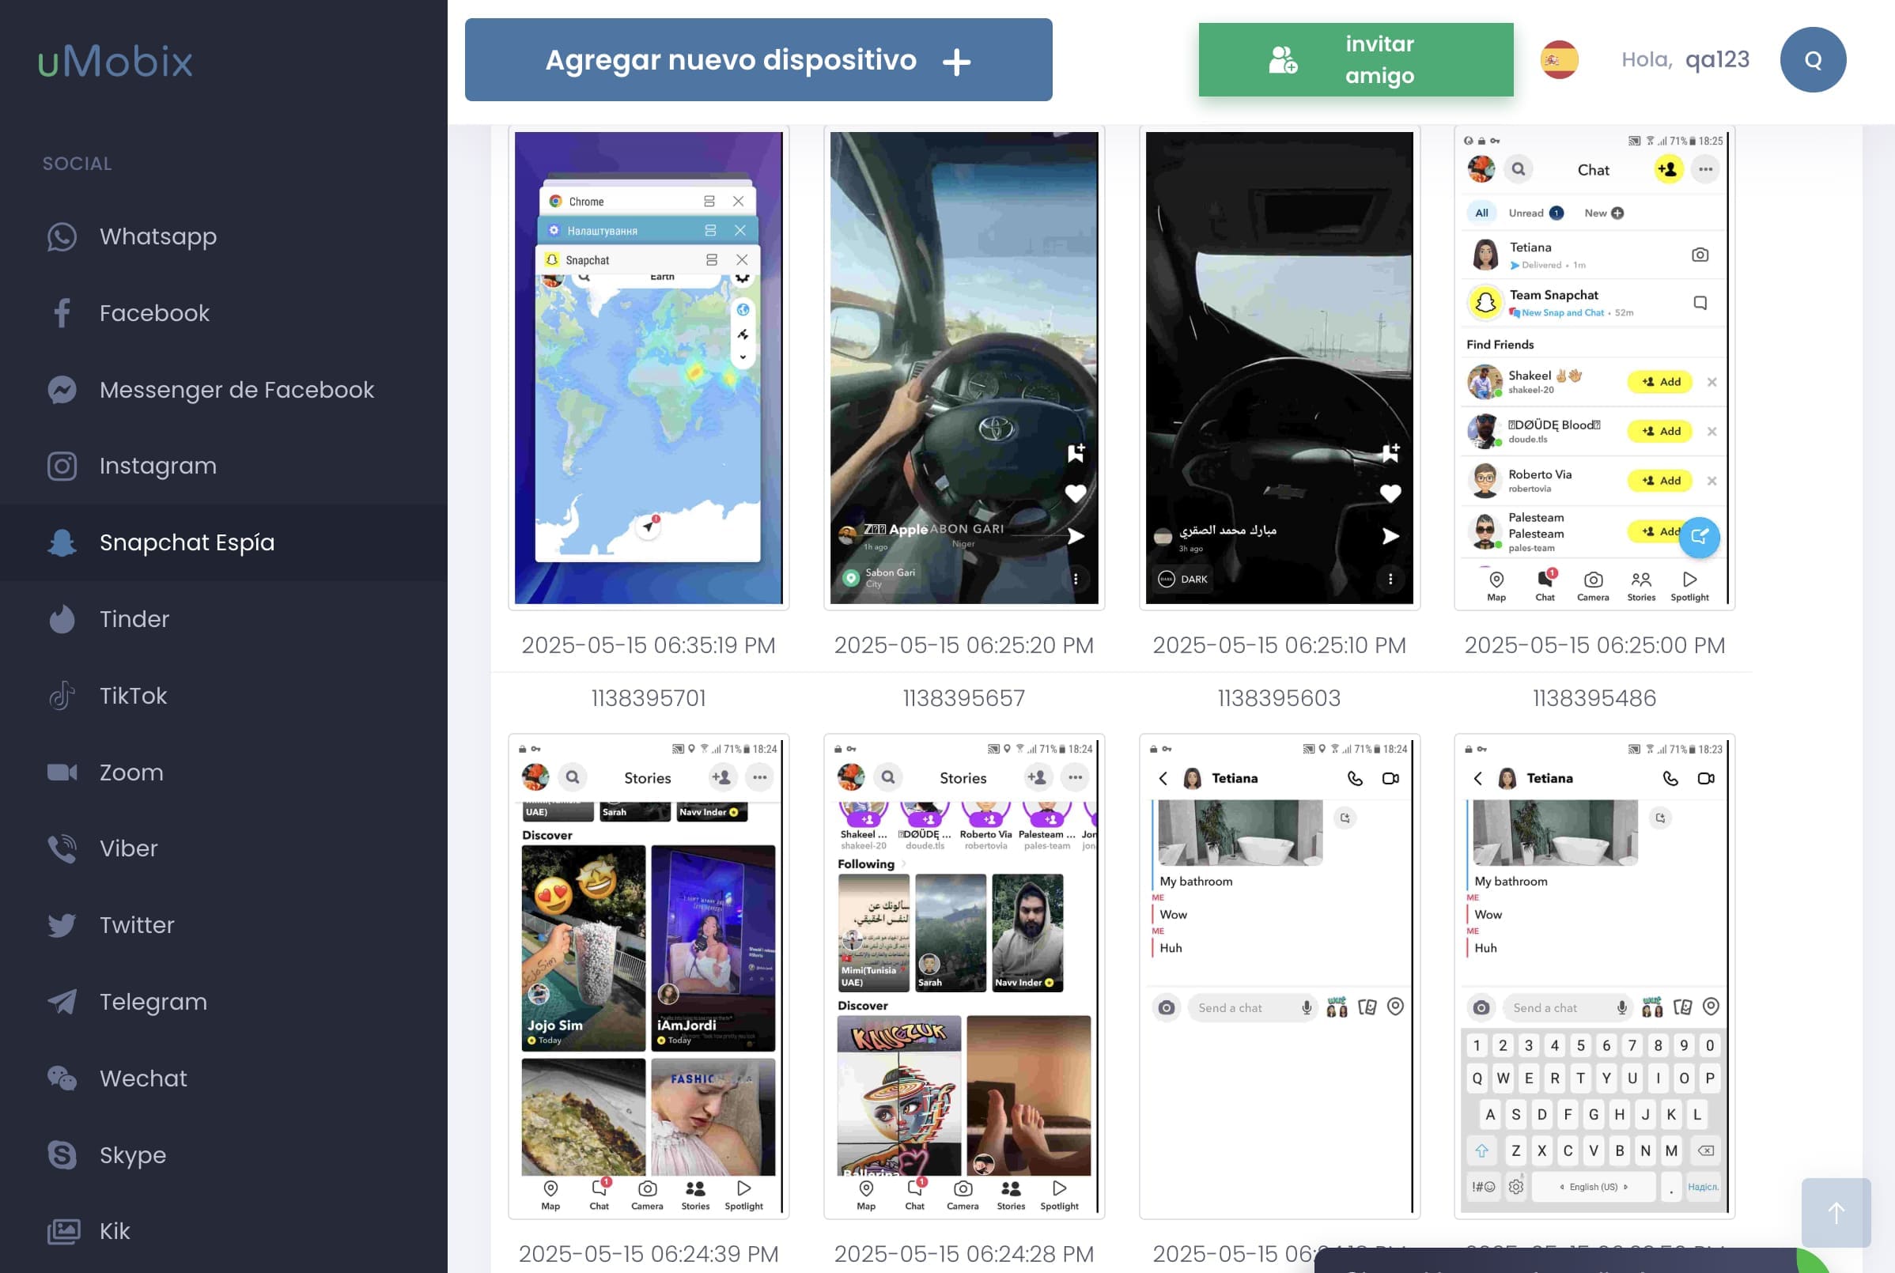Viewport: 1895px width, 1273px height.
Task: Open the Whatsapp section icon
Action: pyautogui.click(x=62, y=237)
